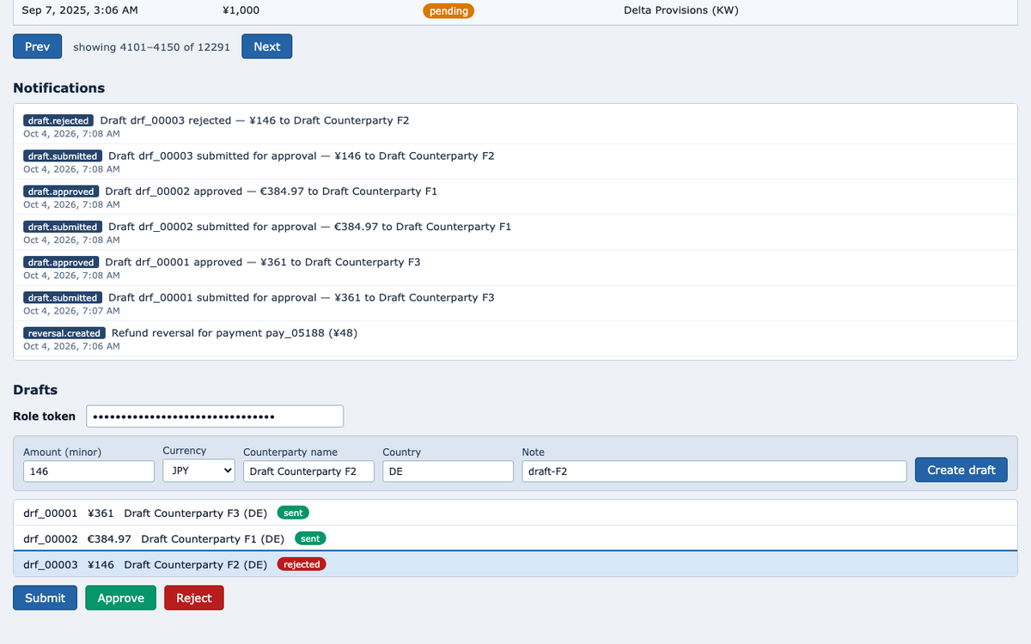Click the rejected badge on drf_00003
The height and width of the screenshot is (644, 1031).
(x=302, y=564)
